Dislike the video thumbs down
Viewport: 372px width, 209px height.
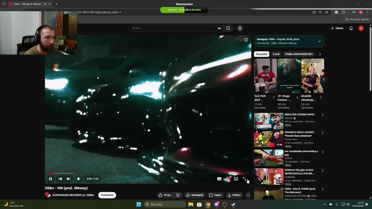tap(178, 195)
